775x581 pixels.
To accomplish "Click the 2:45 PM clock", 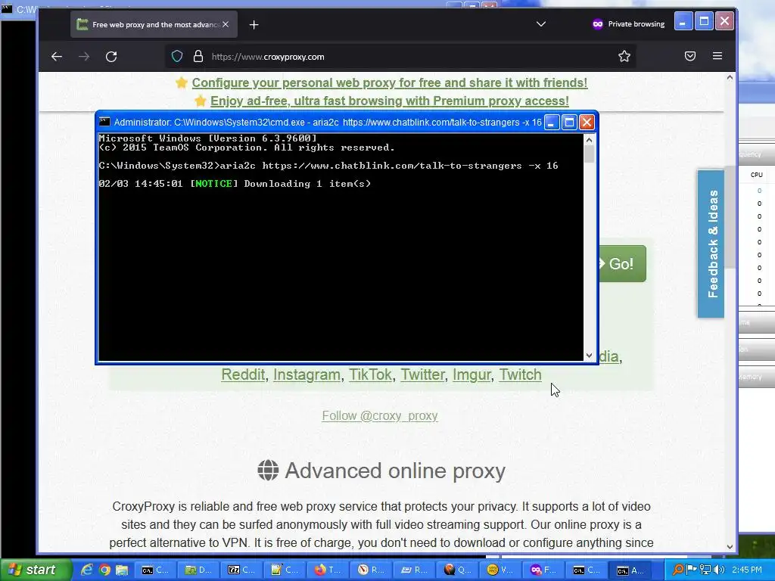I will click(747, 570).
